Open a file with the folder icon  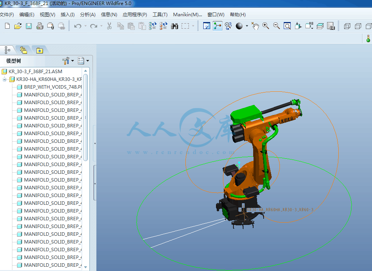(18, 26)
